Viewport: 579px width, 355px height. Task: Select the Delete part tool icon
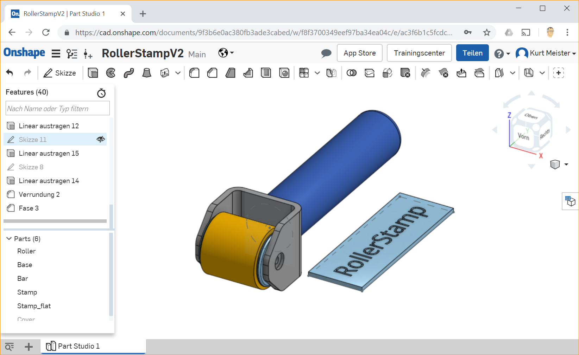point(405,73)
